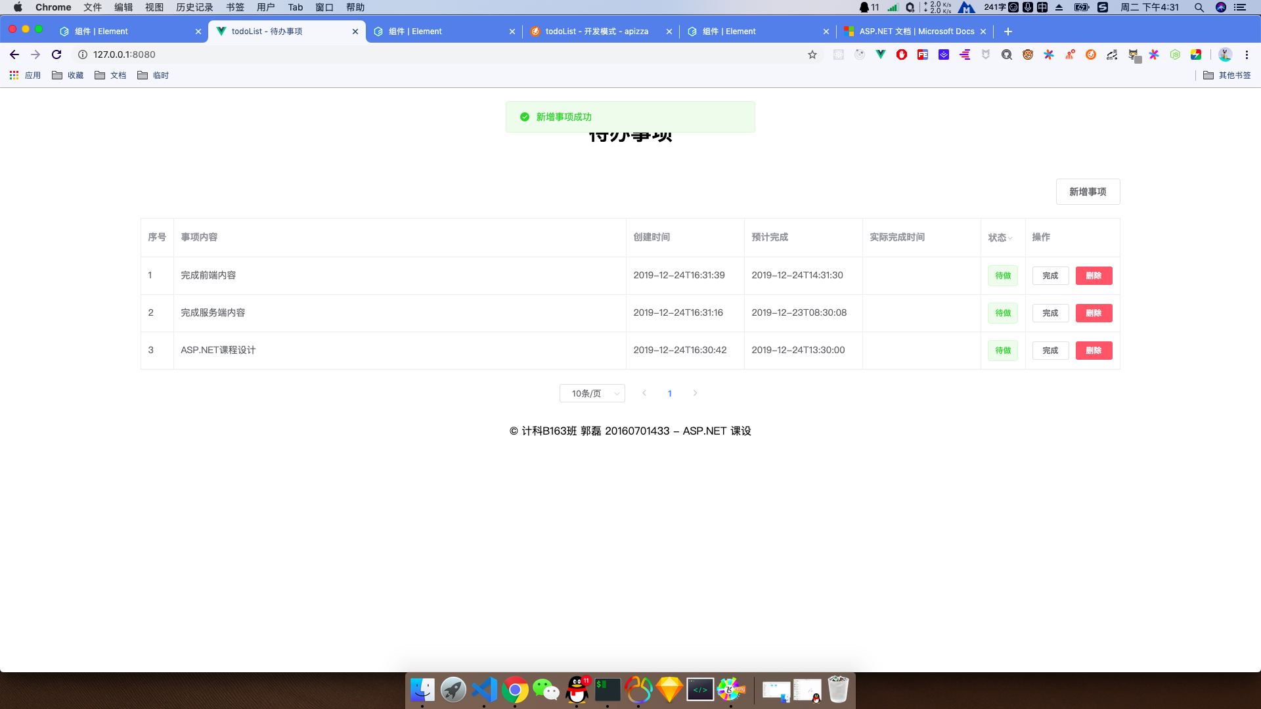Delete 完成服务端内容 using its 删除 button
The image size is (1261, 709).
coord(1093,313)
